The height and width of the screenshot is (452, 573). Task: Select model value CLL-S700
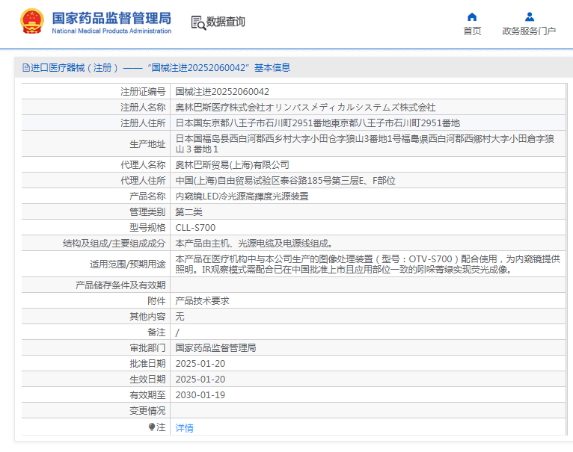(x=195, y=227)
